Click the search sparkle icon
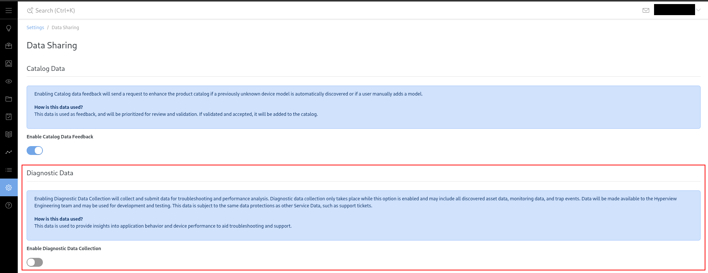 point(30,10)
